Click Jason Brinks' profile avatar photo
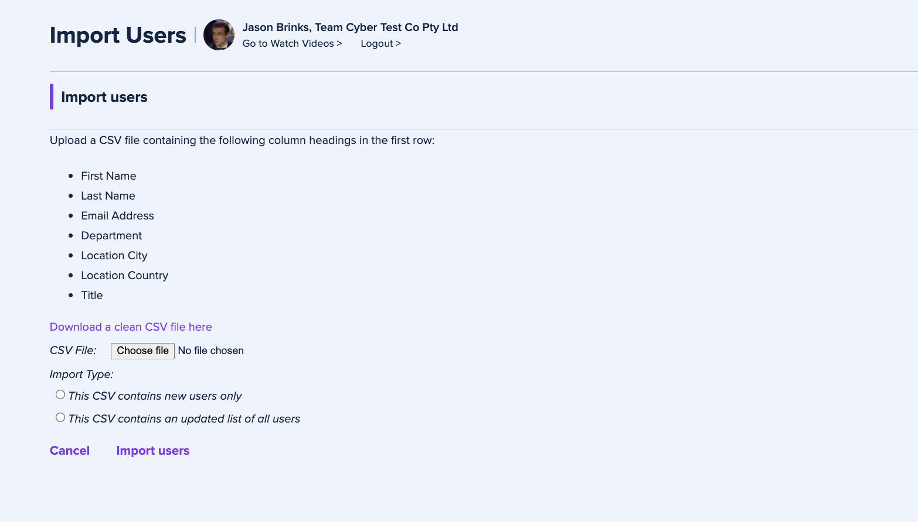The image size is (918, 522). (x=219, y=35)
